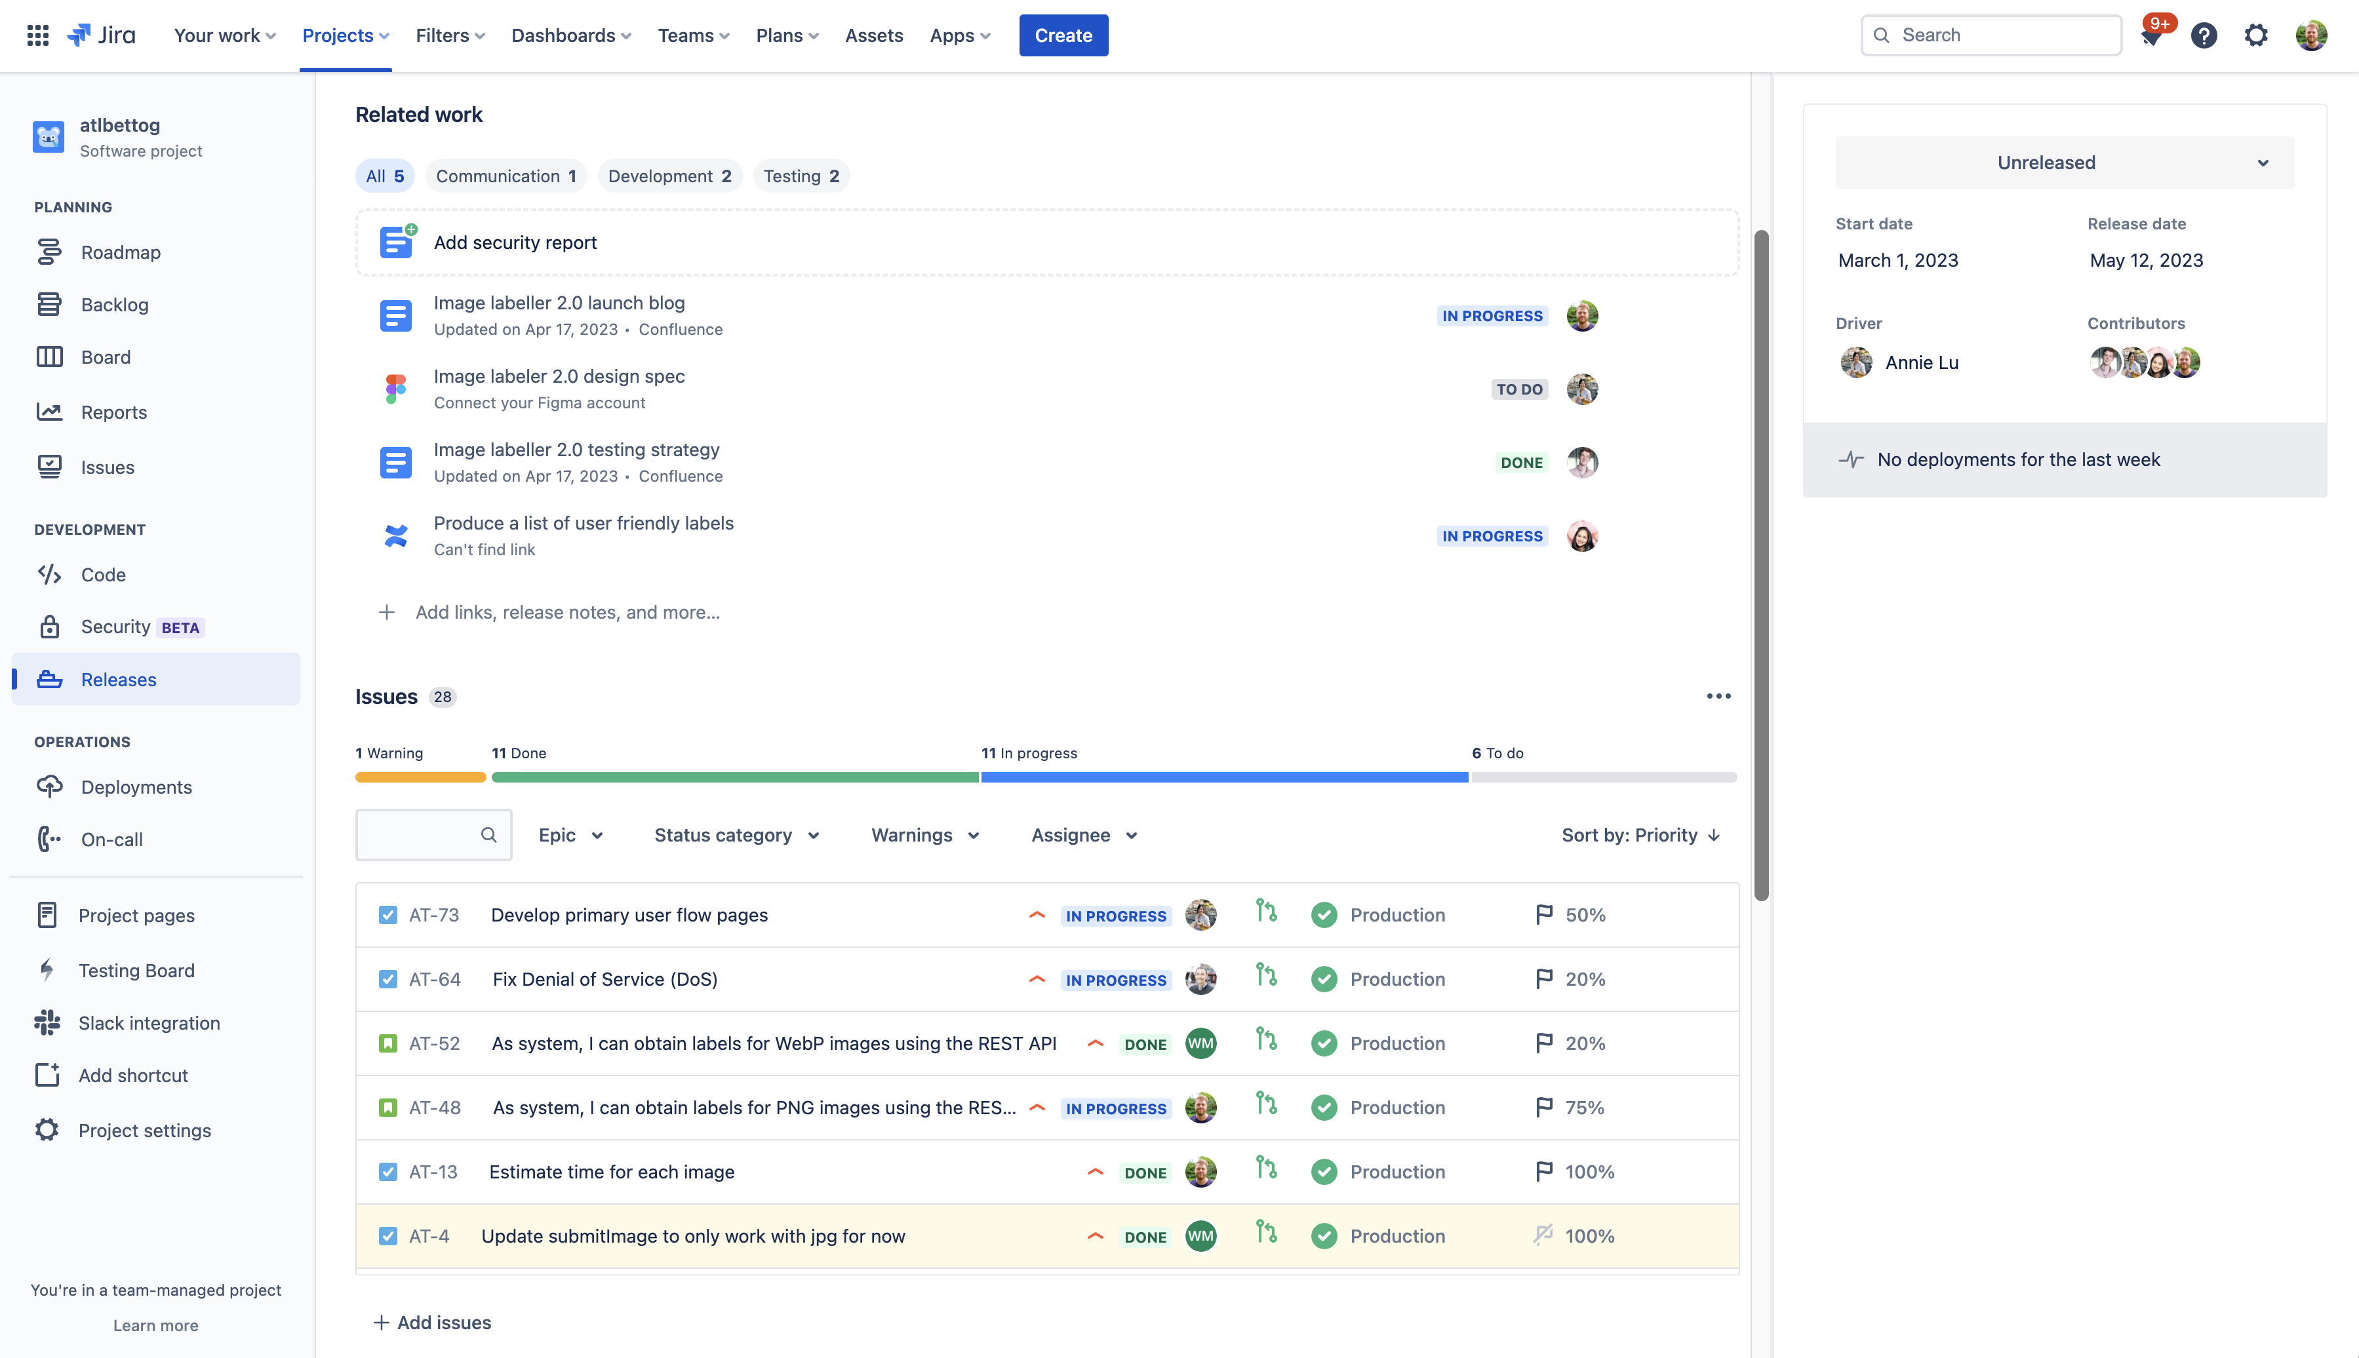Click the Backlog sidebar icon
The image size is (2359, 1358).
pos(49,304)
